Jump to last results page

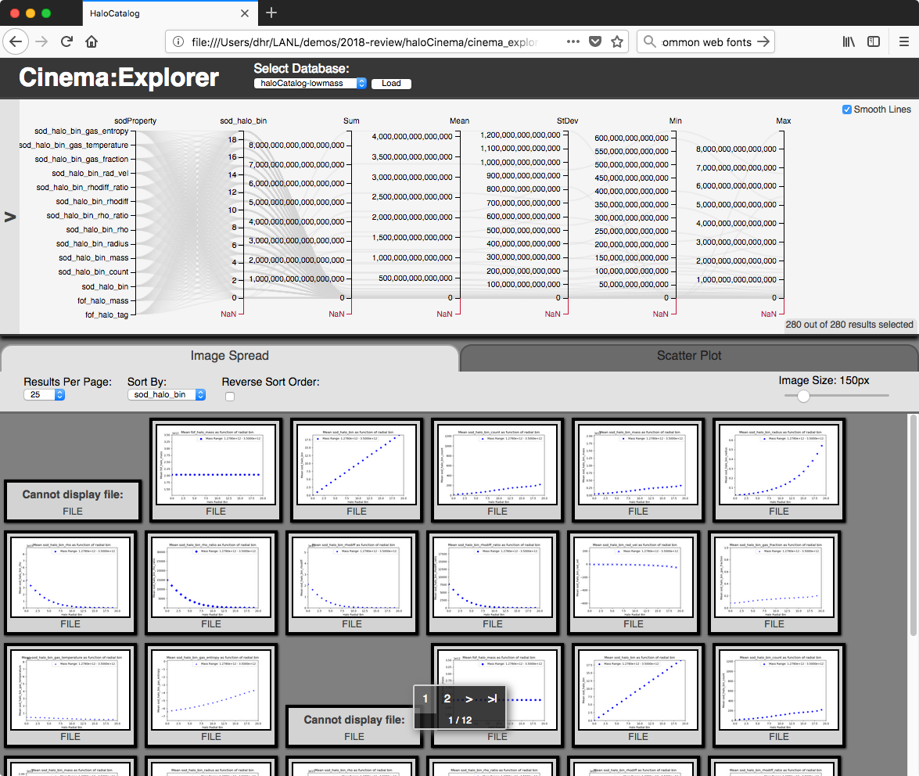[x=492, y=699]
